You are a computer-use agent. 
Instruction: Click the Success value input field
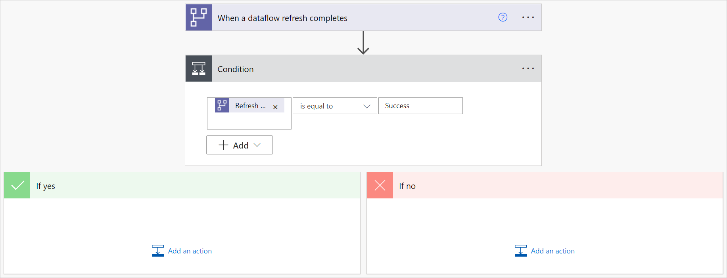[420, 106]
